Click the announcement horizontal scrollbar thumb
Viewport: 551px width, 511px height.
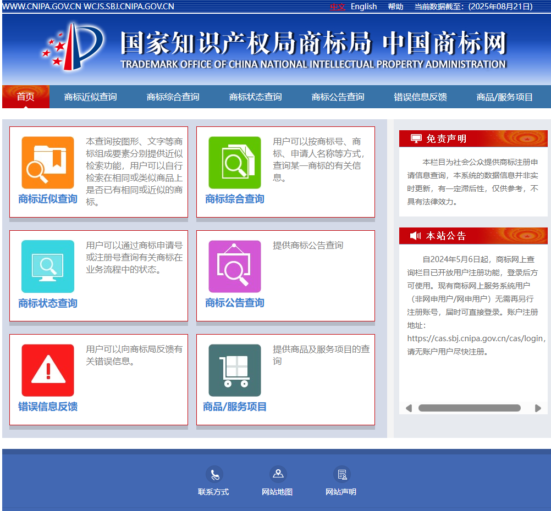point(470,408)
